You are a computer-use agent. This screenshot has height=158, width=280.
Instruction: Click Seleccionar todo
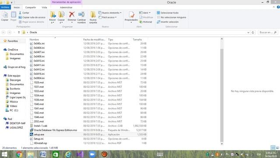168,13
